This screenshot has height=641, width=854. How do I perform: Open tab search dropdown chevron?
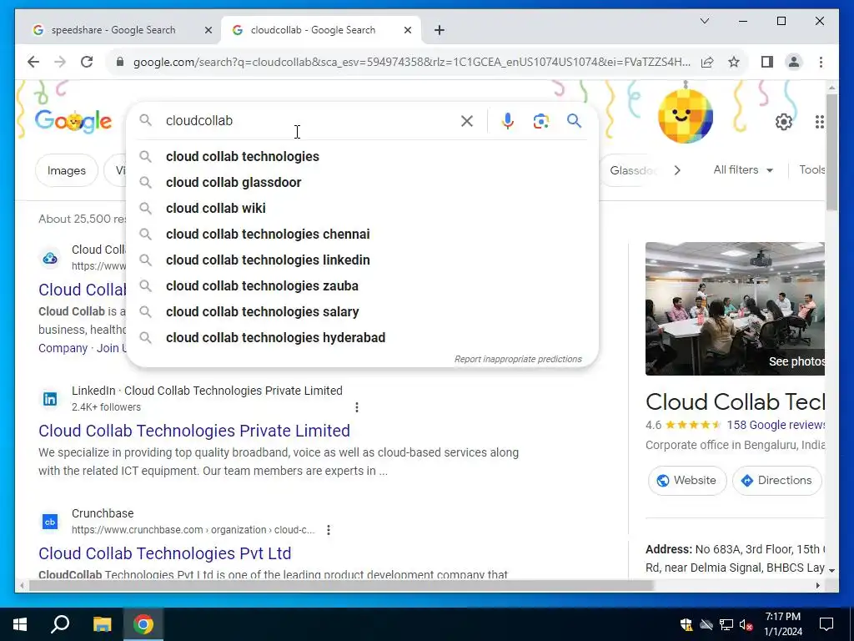click(x=704, y=21)
